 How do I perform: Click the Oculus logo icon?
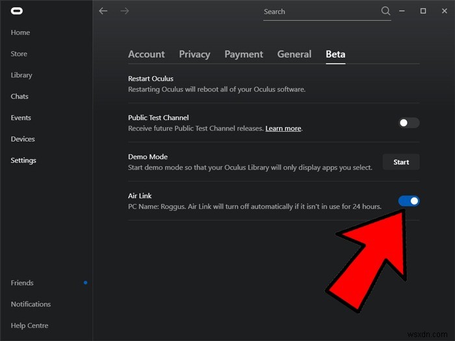[16, 11]
